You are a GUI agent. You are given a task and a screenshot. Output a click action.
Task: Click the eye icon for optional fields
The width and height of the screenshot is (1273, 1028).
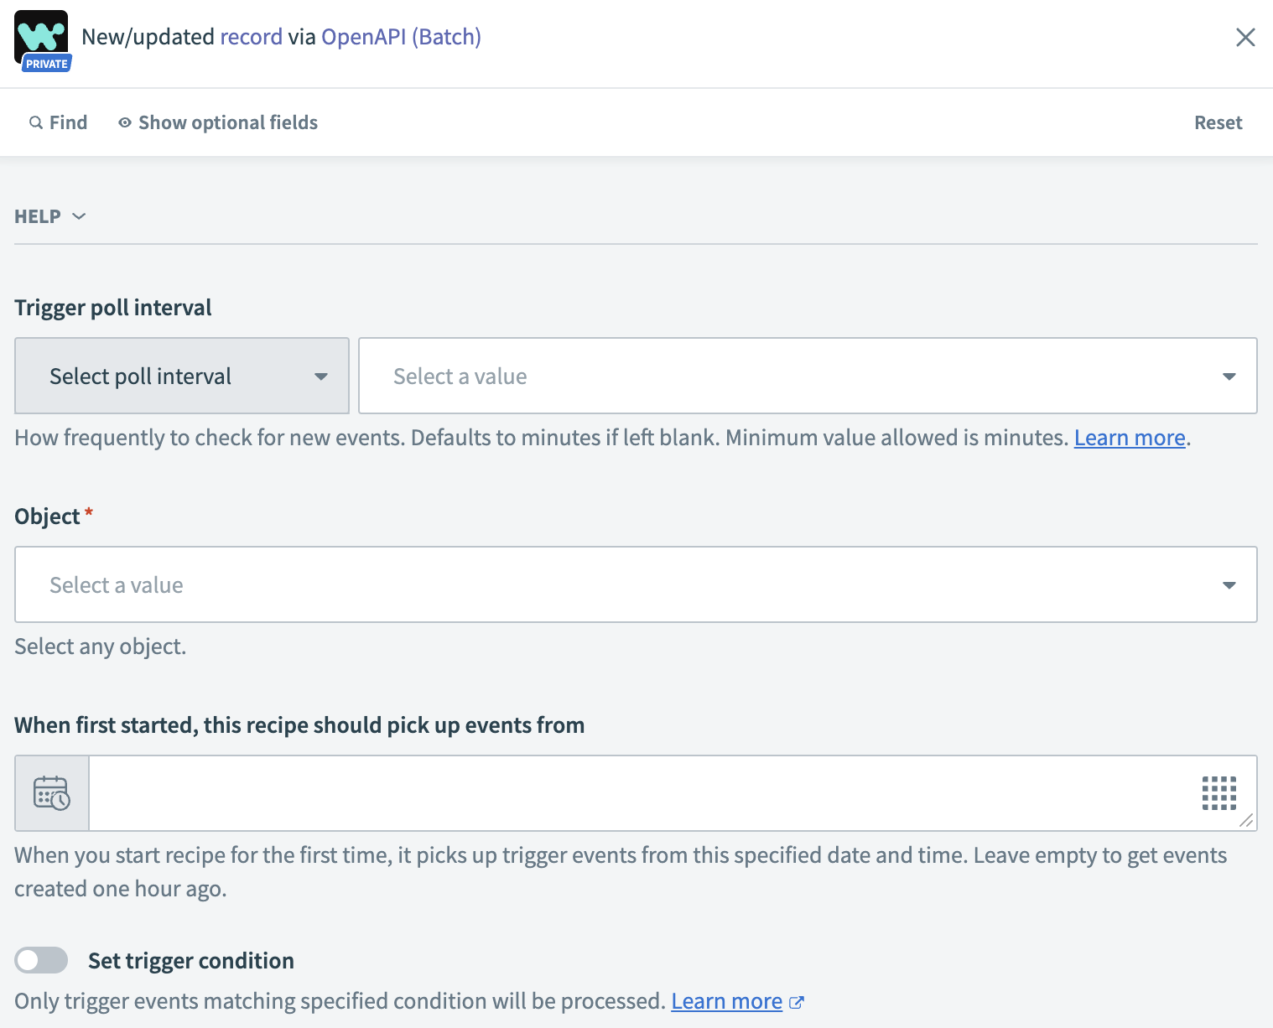coord(125,122)
